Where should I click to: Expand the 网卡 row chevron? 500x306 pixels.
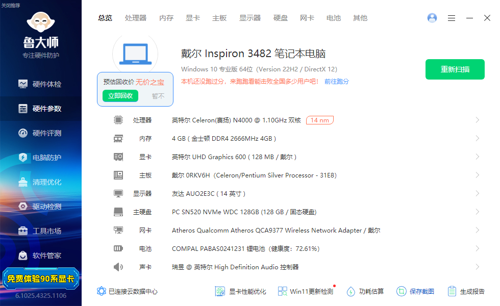(x=478, y=230)
